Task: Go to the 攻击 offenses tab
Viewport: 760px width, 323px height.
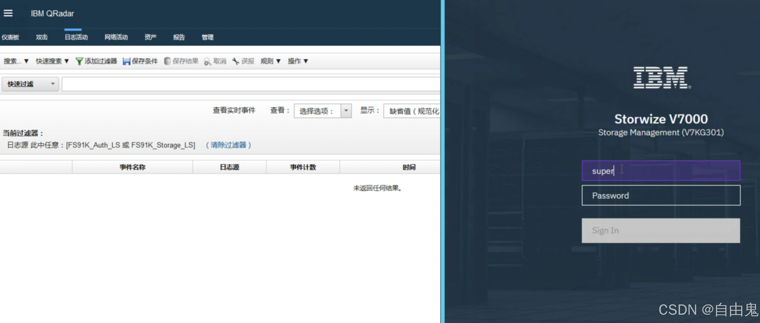Action: point(42,37)
